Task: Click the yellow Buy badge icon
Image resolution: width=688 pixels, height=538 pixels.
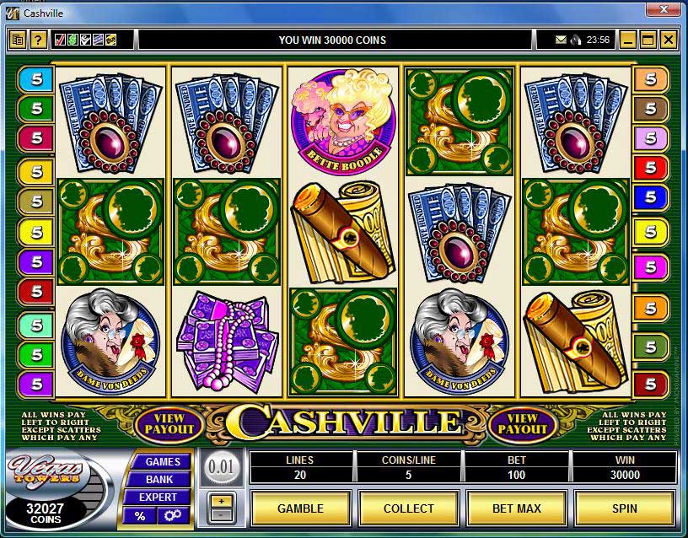Action: (111, 40)
